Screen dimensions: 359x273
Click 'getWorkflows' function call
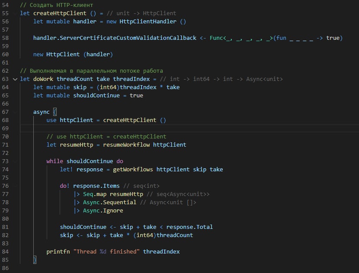point(133,170)
